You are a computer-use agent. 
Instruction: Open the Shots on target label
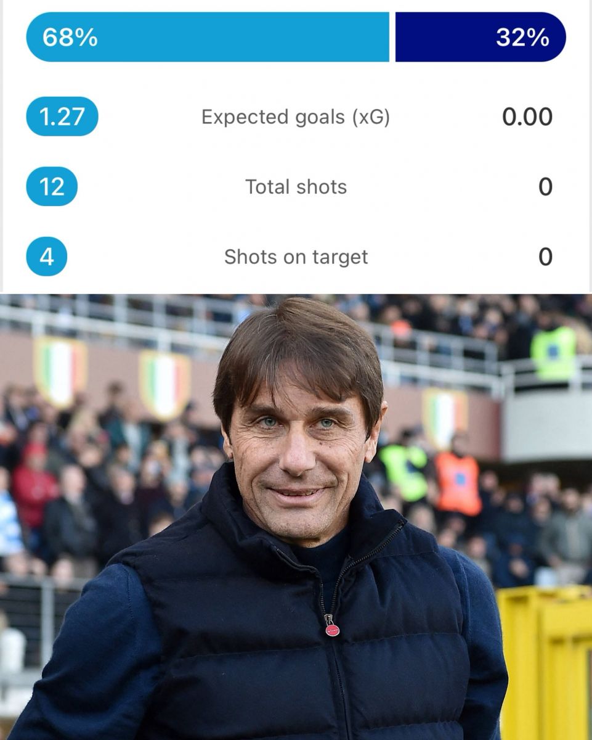296,257
